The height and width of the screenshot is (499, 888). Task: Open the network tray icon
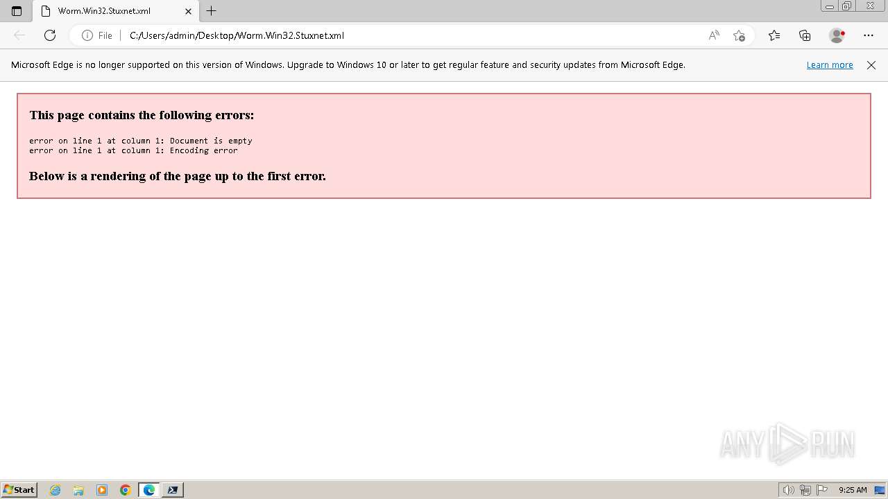click(805, 490)
